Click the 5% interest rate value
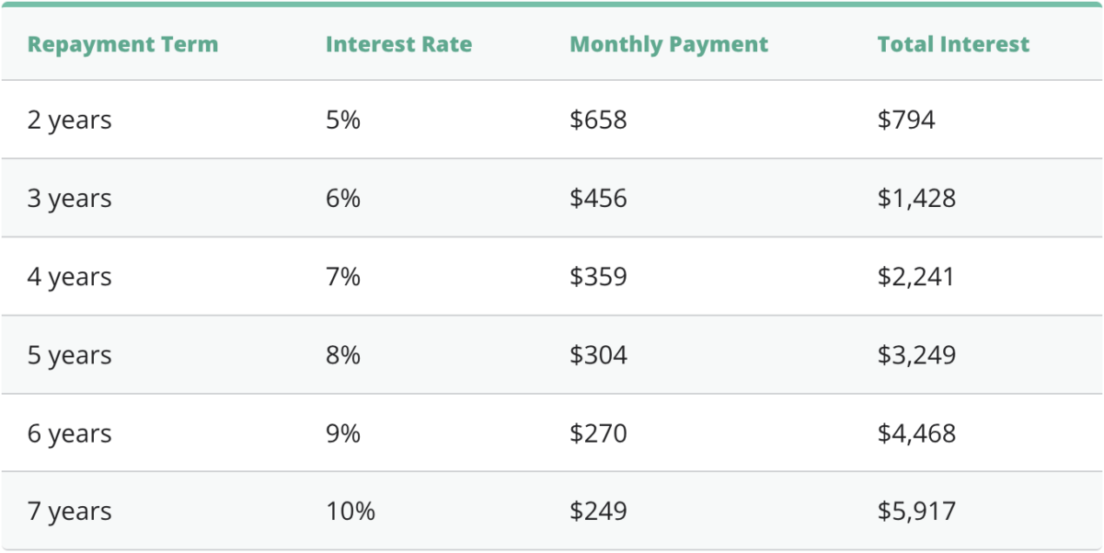The image size is (1104, 553). tap(343, 120)
